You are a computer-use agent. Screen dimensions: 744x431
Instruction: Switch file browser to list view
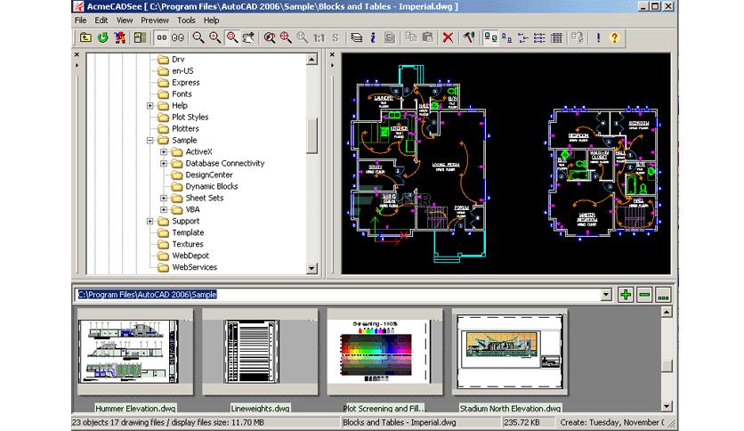pos(523,37)
